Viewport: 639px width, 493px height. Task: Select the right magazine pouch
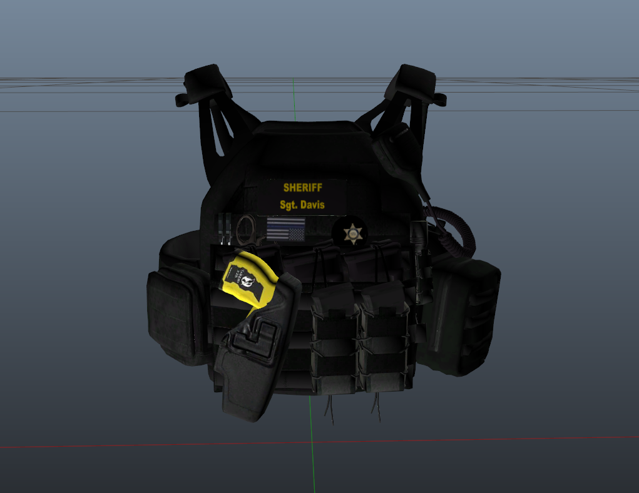(x=382, y=335)
